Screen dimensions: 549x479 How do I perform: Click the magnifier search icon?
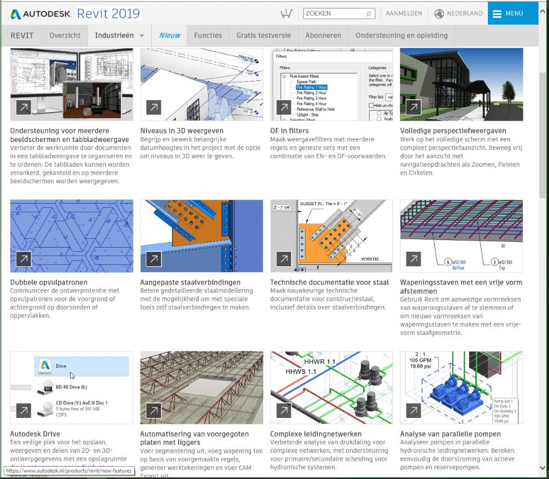click(x=369, y=14)
